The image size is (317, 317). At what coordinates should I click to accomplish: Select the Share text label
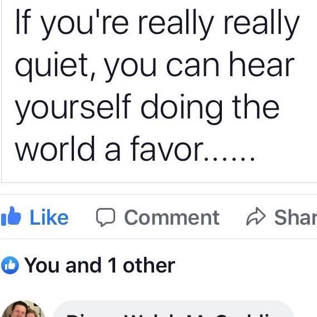tap(296, 217)
